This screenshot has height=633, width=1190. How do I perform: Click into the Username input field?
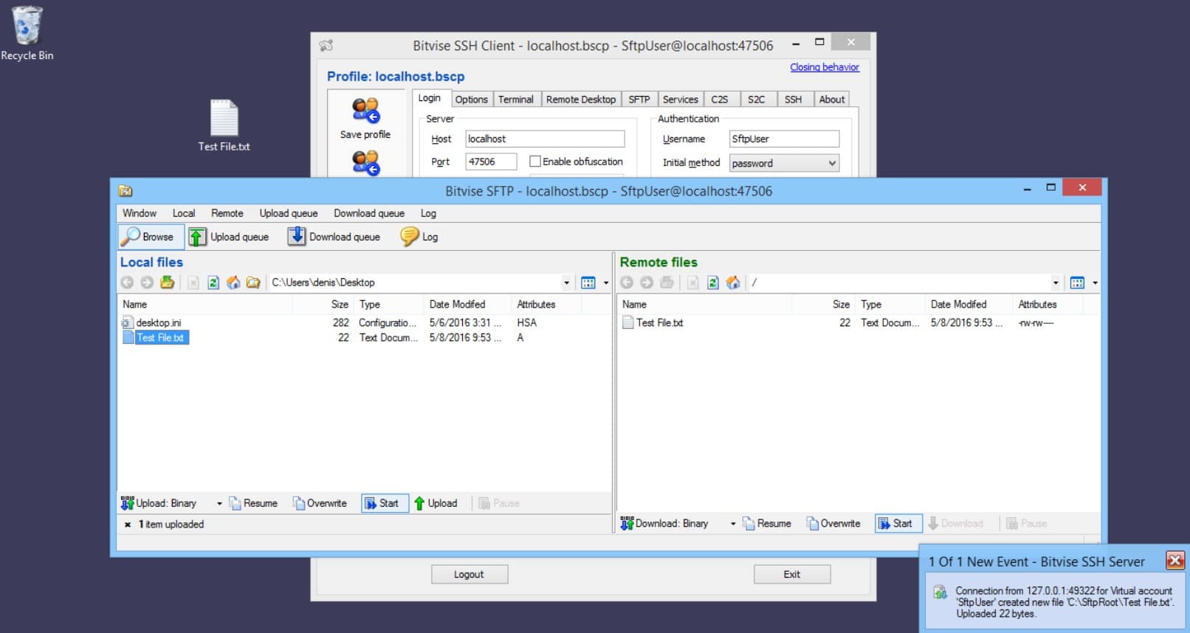pos(784,139)
